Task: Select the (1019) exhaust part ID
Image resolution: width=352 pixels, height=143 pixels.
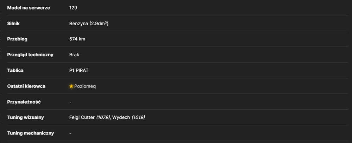Action: 138,117
